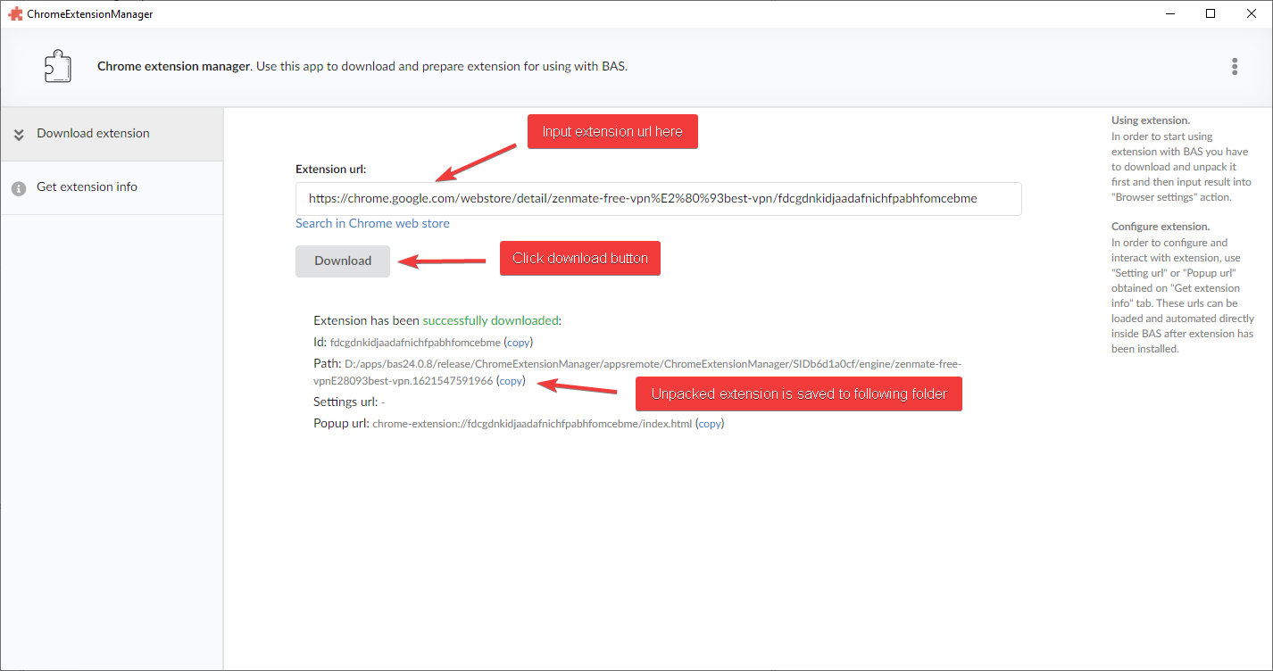The width and height of the screenshot is (1273, 671).
Task: Click the successfully downloaded status text
Action: tap(489, 320)
